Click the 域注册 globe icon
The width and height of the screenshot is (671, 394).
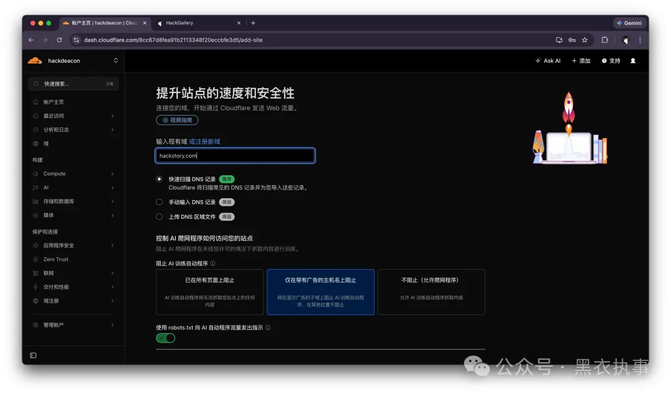35,301
